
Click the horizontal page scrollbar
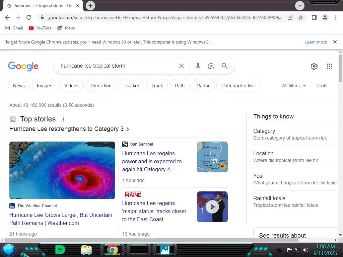tap(152, 240)
